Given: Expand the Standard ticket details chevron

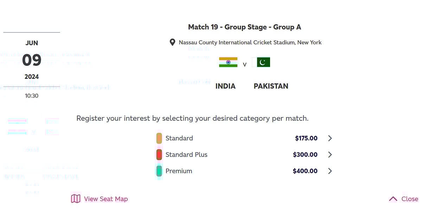Looking at the screenshot, I should [330, 138].
